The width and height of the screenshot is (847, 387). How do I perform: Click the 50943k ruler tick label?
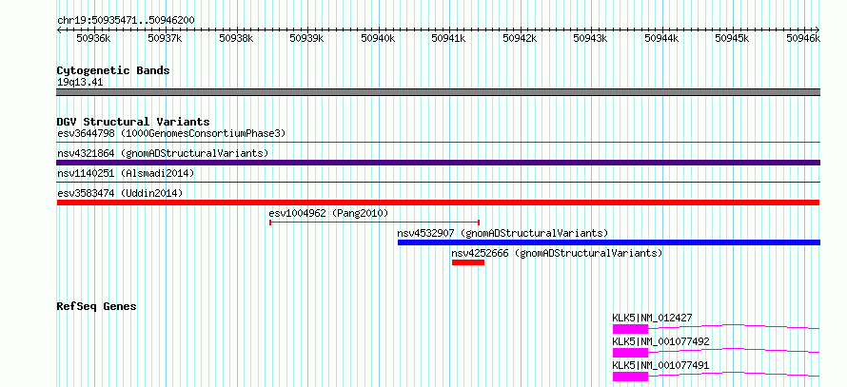click(x=591, y=38)
